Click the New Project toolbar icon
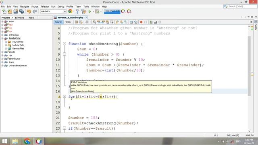The height and width of the screenshot is (145, 258). [10, 12]
